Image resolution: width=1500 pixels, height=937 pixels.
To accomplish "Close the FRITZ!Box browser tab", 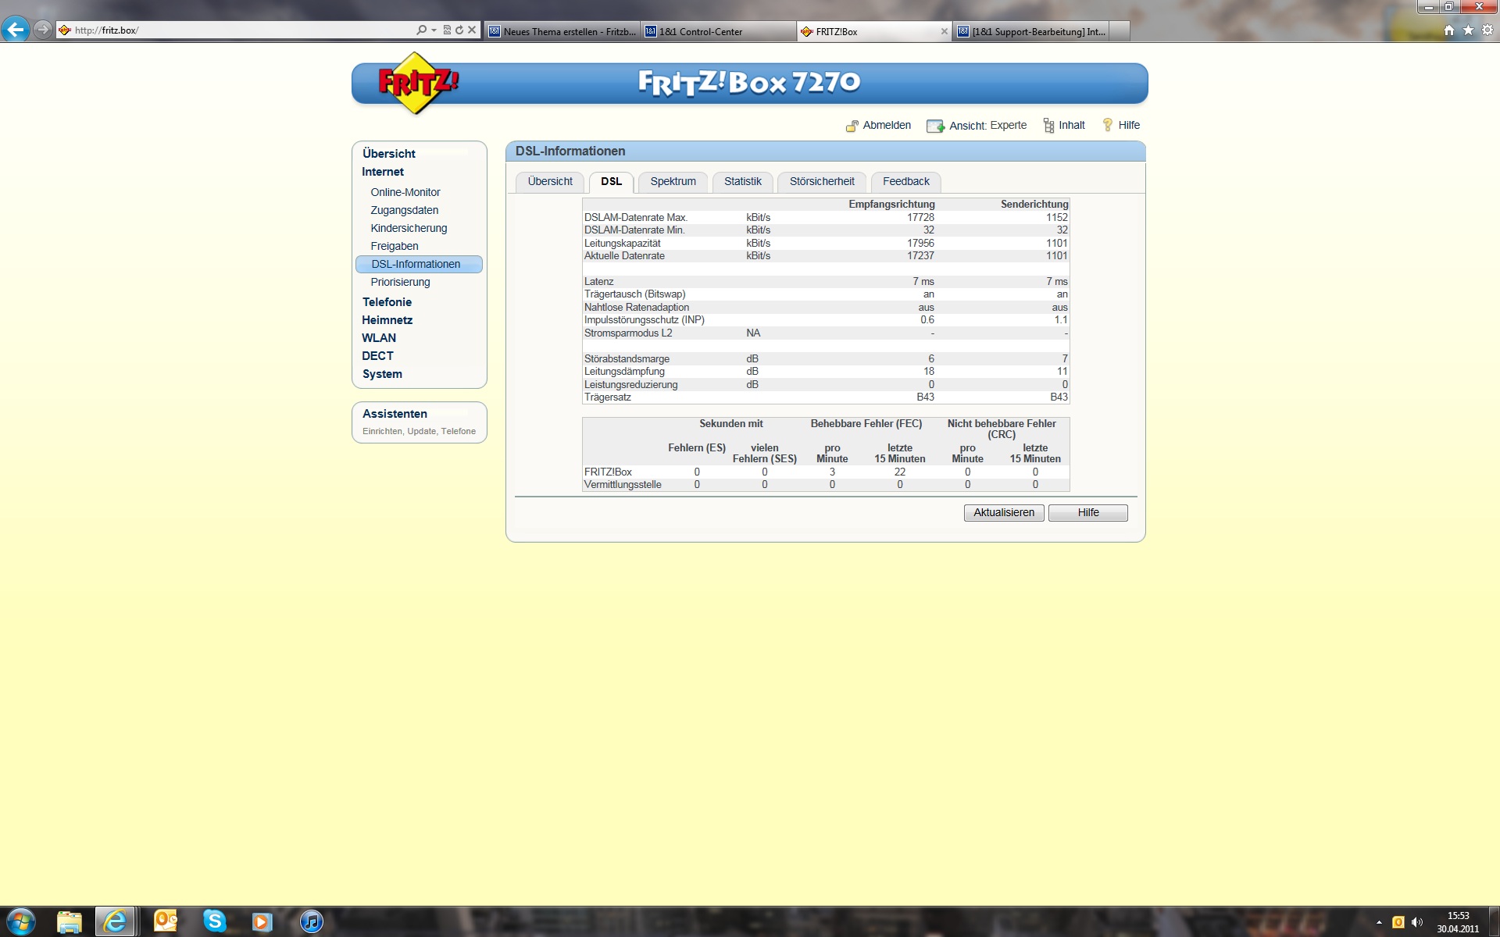I will [944, 31].
